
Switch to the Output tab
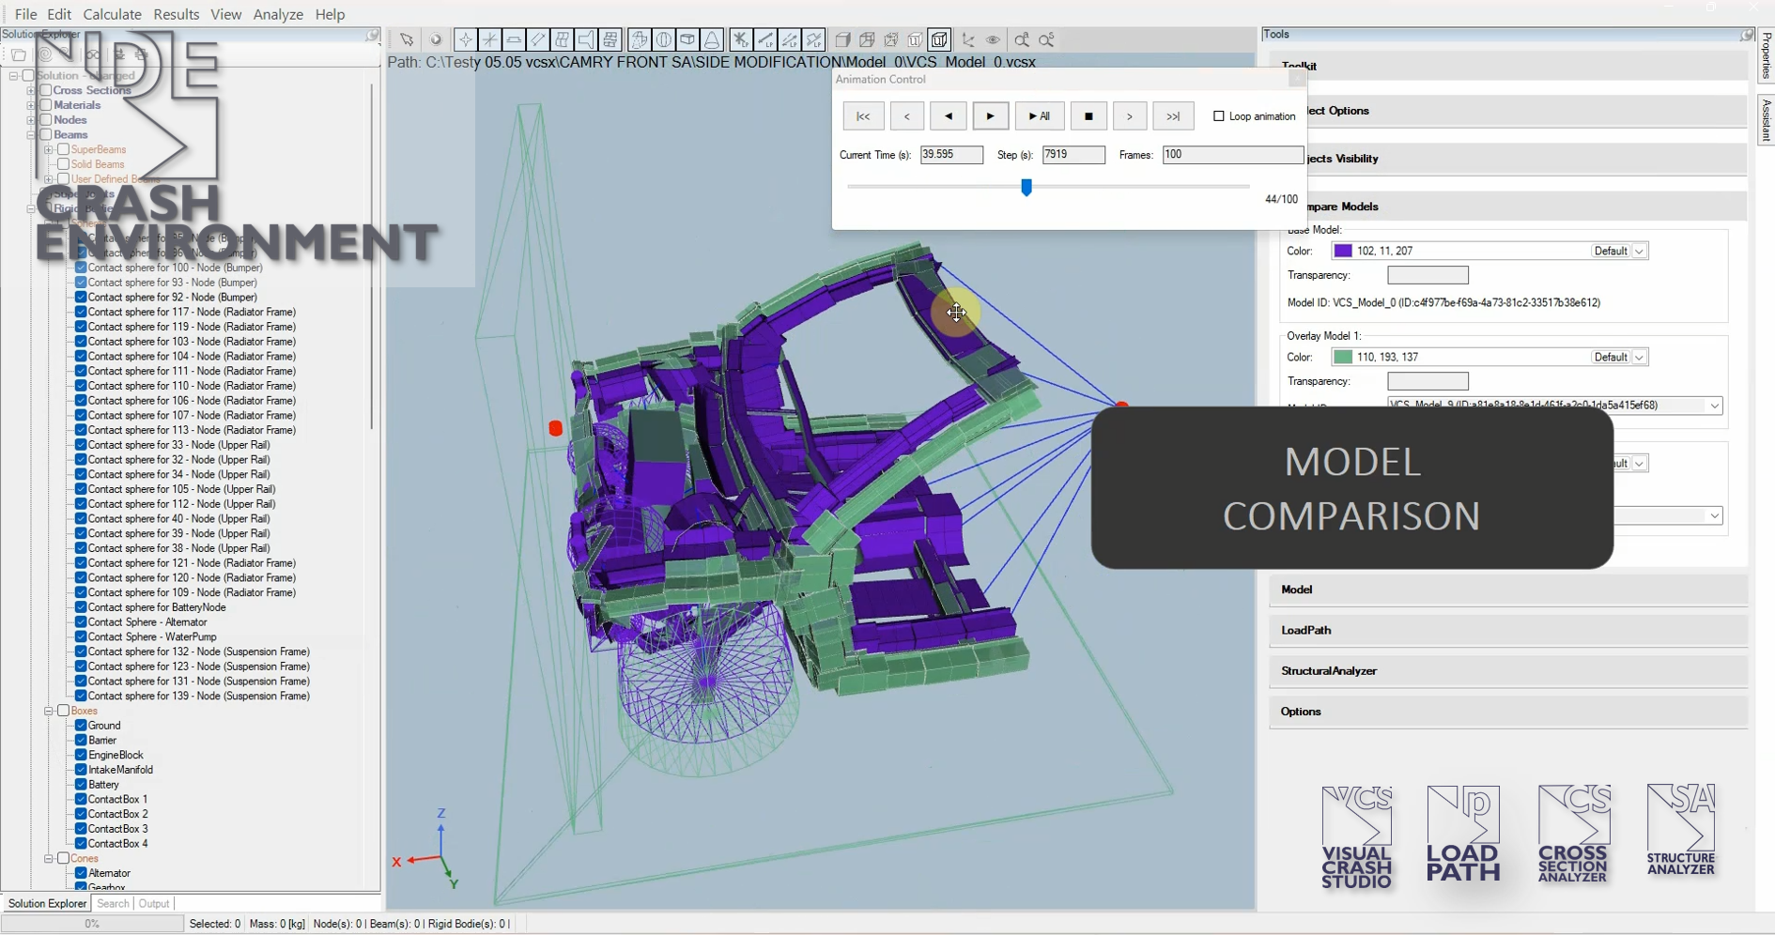click(154, 903)
